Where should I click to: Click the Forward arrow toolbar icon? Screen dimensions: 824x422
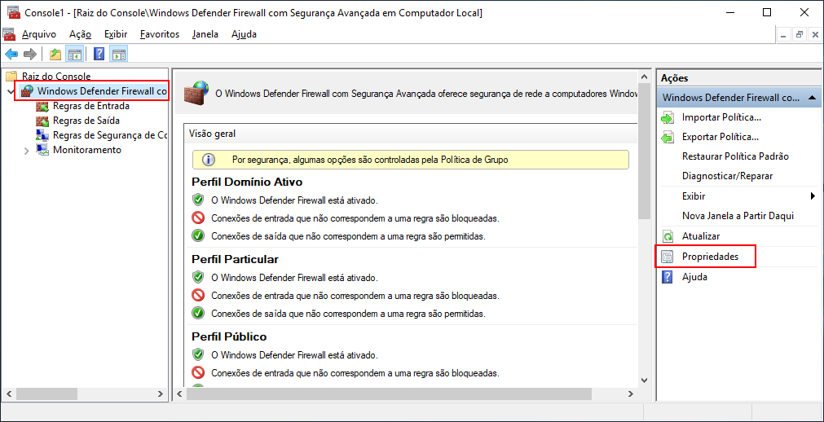tap(30, 54)
